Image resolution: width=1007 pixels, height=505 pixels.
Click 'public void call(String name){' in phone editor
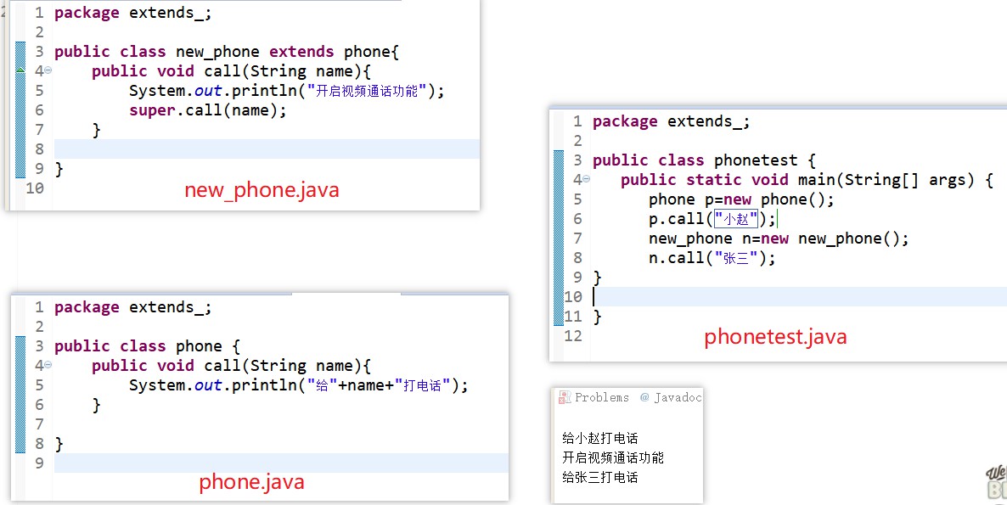pos(232,366)
